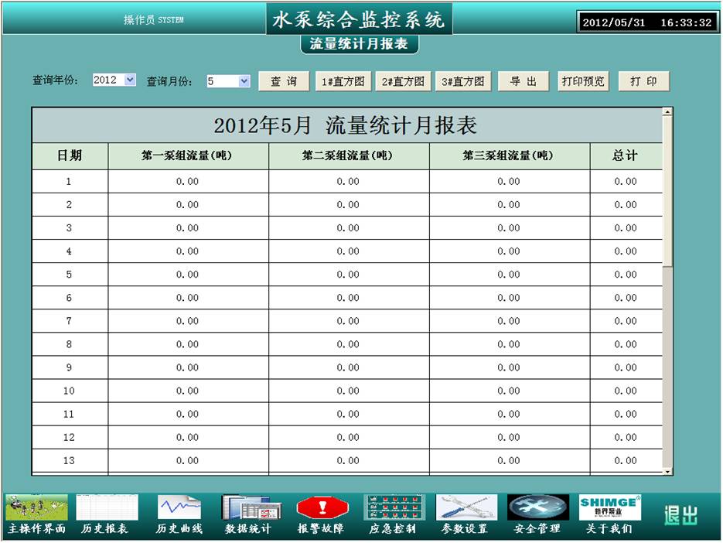Click the table scrollbar down arrow
Image resolution: width=723 pixels, height=543 pixels.
click(x=667, y=470)
